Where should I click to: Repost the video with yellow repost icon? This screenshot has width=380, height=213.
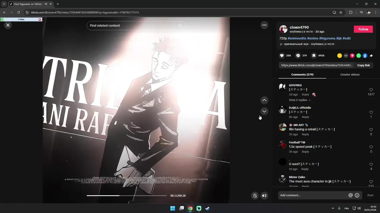click(340, 56)
